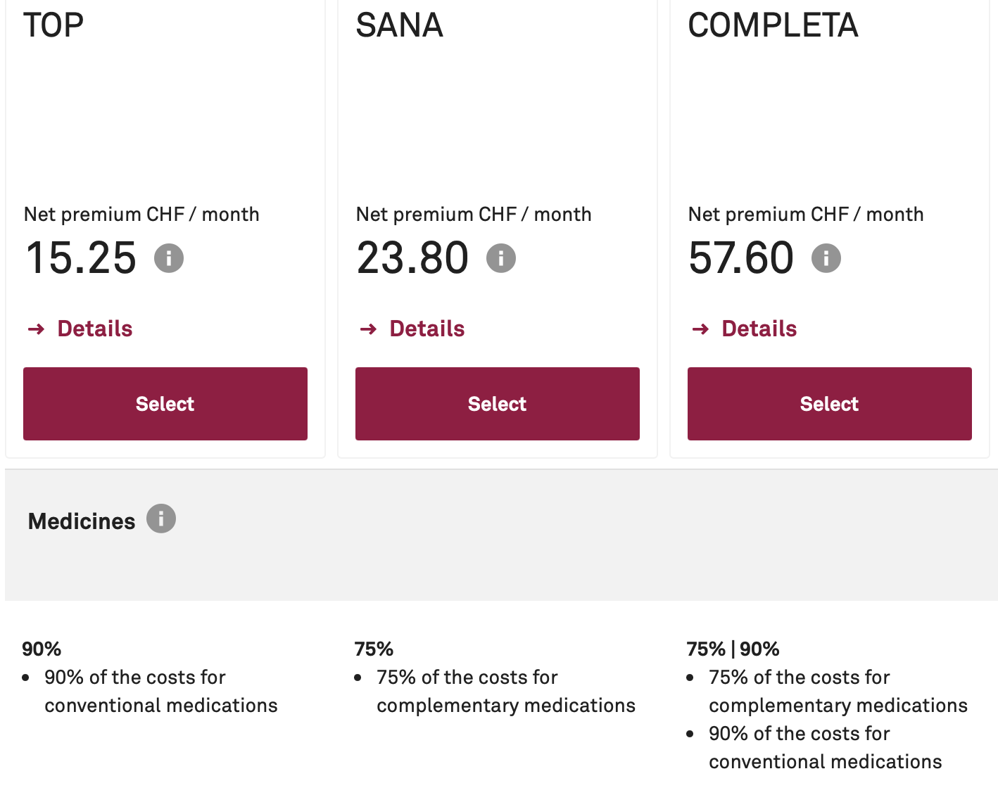Click info icon next to SANA premium 23.80

(501, 258)
